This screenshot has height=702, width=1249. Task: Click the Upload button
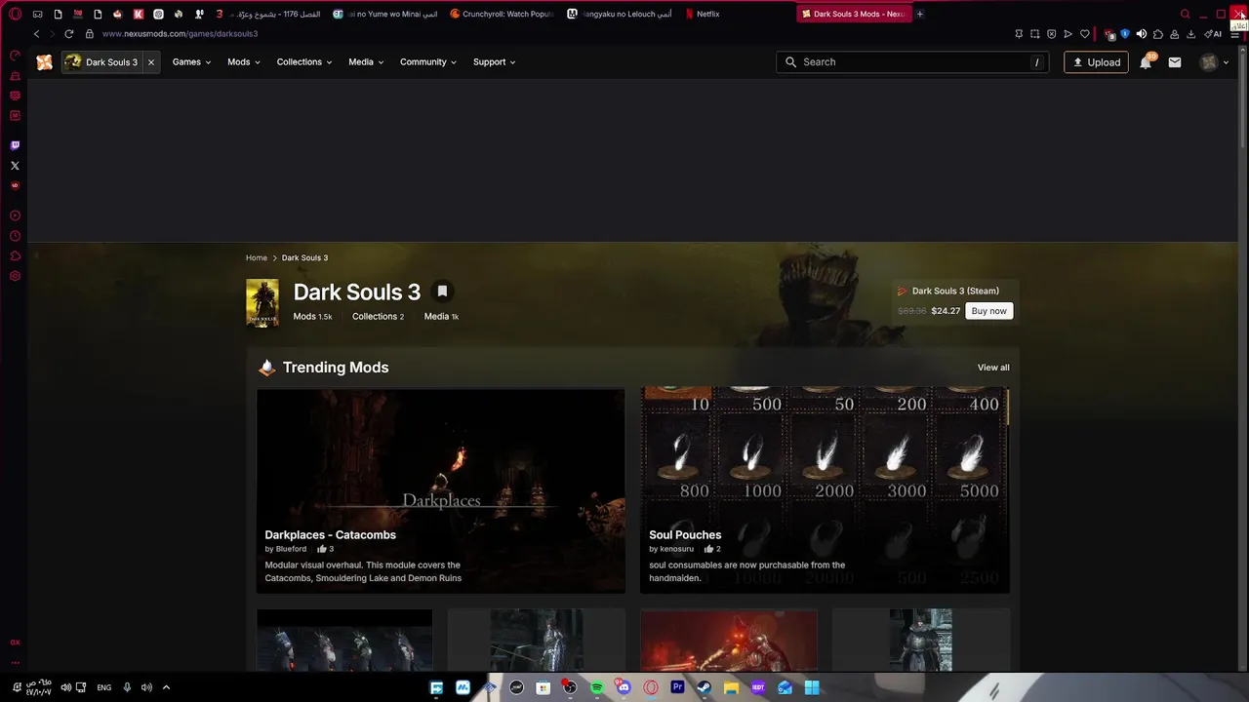point(1096,62)
